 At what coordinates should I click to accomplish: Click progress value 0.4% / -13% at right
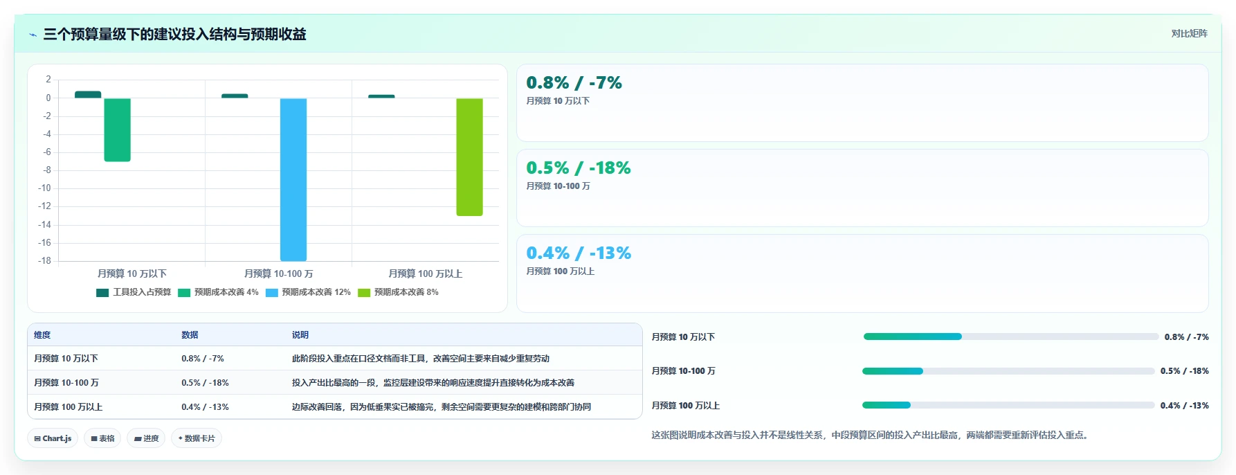(x=1185, y=406)
